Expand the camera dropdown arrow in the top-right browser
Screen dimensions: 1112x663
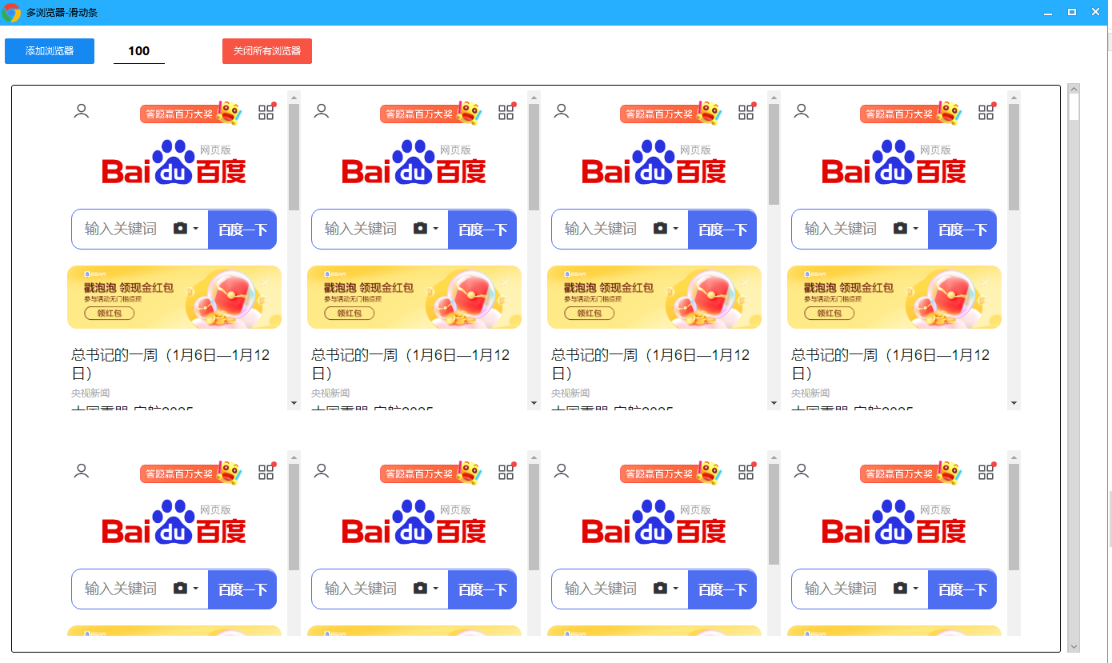pyautogui.click(x=916, y=229)
